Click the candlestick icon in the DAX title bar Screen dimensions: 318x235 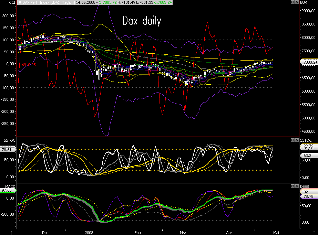[x=20, y=2]
